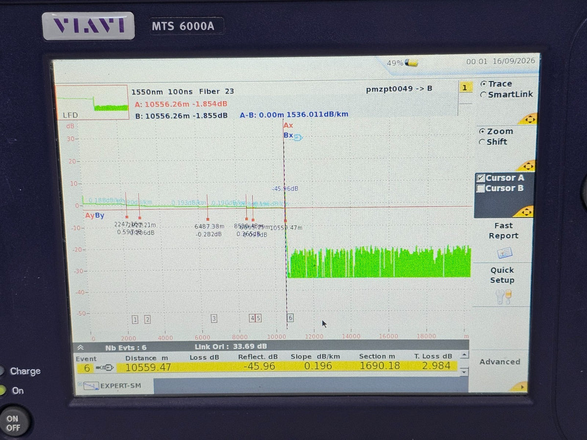Select event marker 1 on trace
This screenshot has width=587, height=440.
tap(135, 319)
